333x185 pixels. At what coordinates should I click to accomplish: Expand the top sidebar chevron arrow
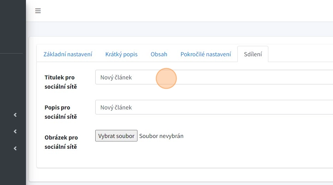[x=15, y=115]
